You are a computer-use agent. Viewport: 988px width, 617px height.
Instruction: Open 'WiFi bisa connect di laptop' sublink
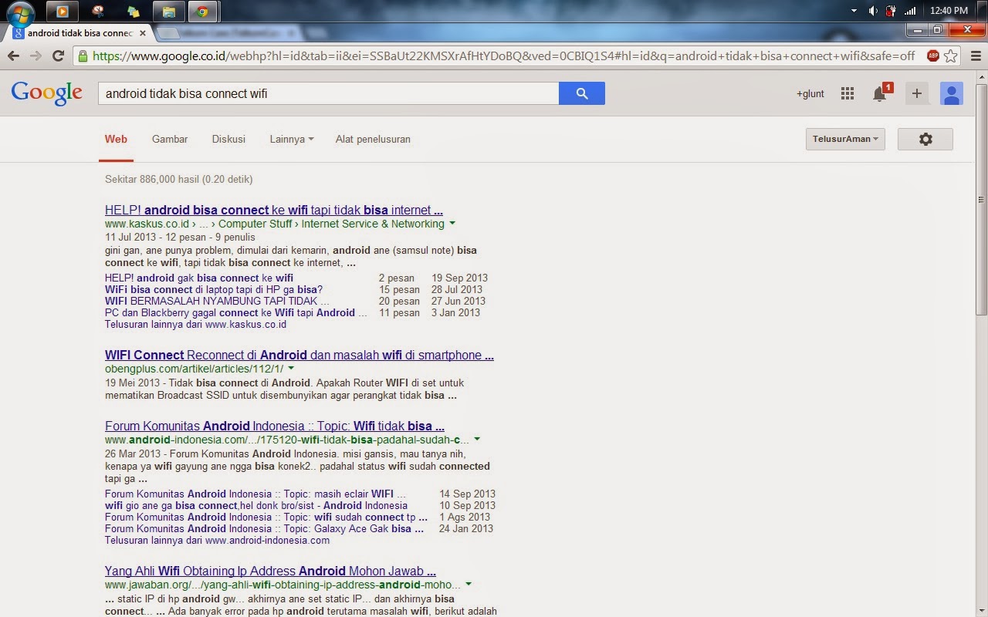pyautogui.click(x=214, y=289)
